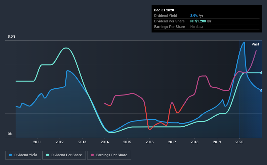267x165 pixels.
Task: Select the 2014 x-axis label
Action: point(105,142)
